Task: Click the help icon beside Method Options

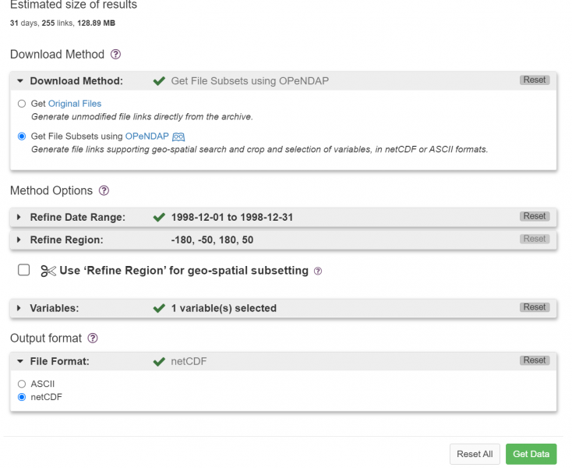Action: click(x=104, y=190)
